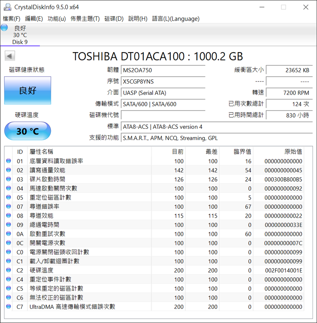Click status dot for attribute 07 尋道錯誤率
The image size is (317, 323).
tap(8, 206)
